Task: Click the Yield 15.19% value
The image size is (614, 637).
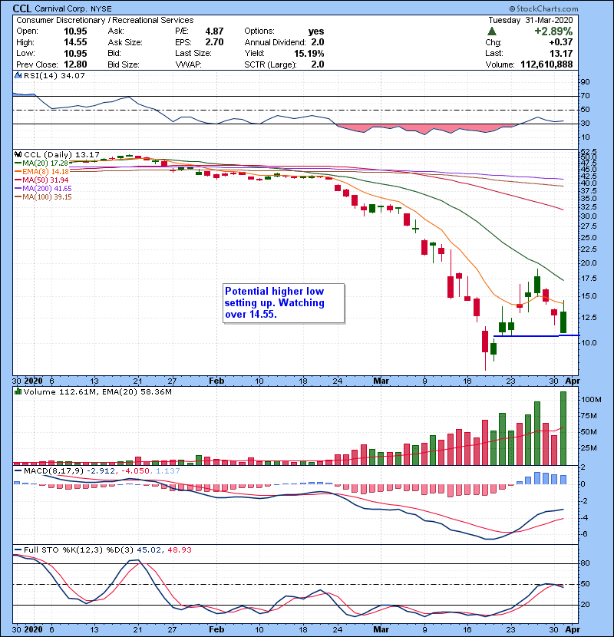Action: coord(309,54)
